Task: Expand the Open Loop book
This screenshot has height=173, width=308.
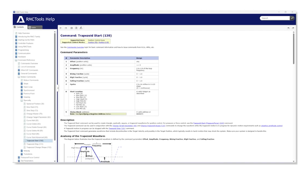Action: point(22,87)
